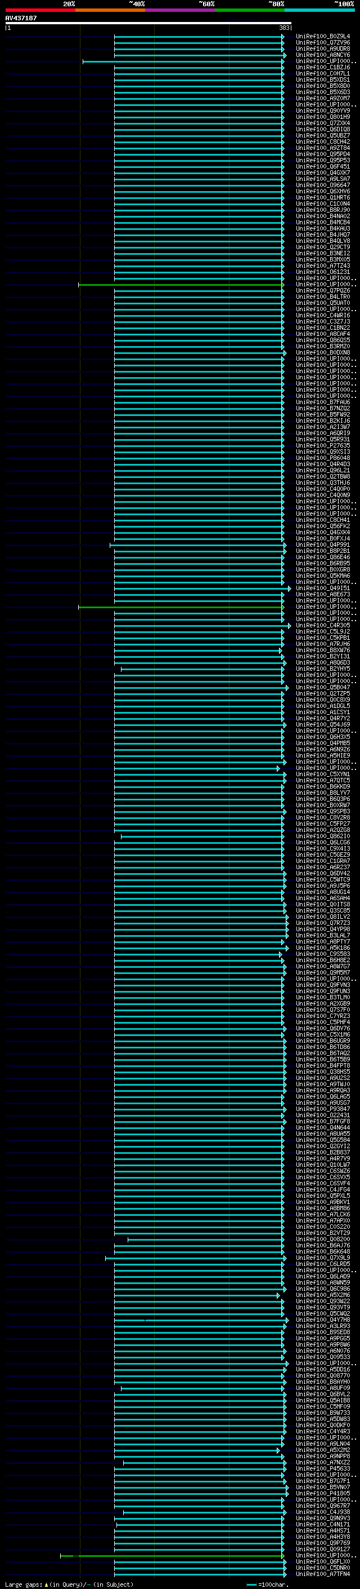This screenshot has height=1589, width=360.
Task: Click the green ~80% identity legend segment
Action: click(250, 11)
